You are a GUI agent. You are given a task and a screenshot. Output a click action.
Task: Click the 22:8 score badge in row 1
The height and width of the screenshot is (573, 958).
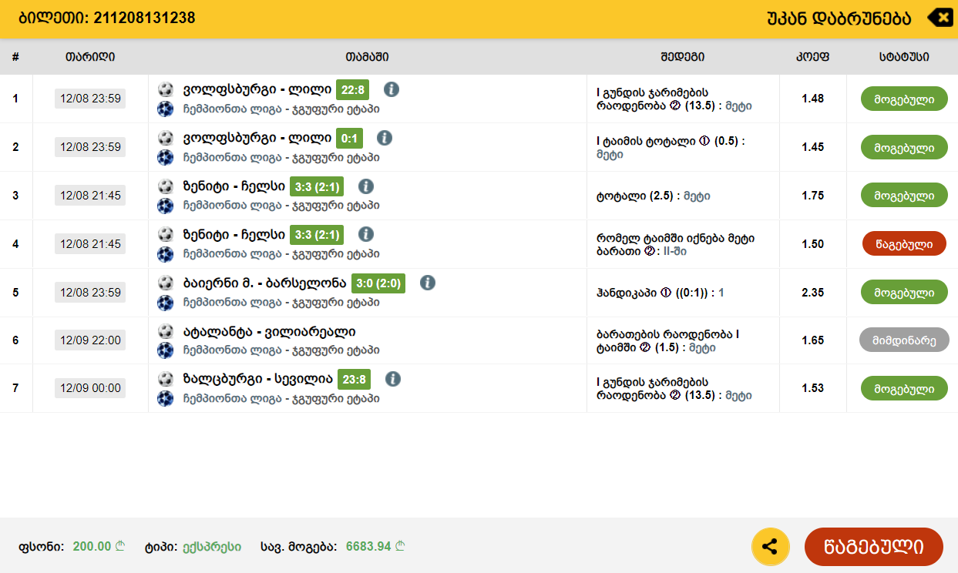point(353,90)
